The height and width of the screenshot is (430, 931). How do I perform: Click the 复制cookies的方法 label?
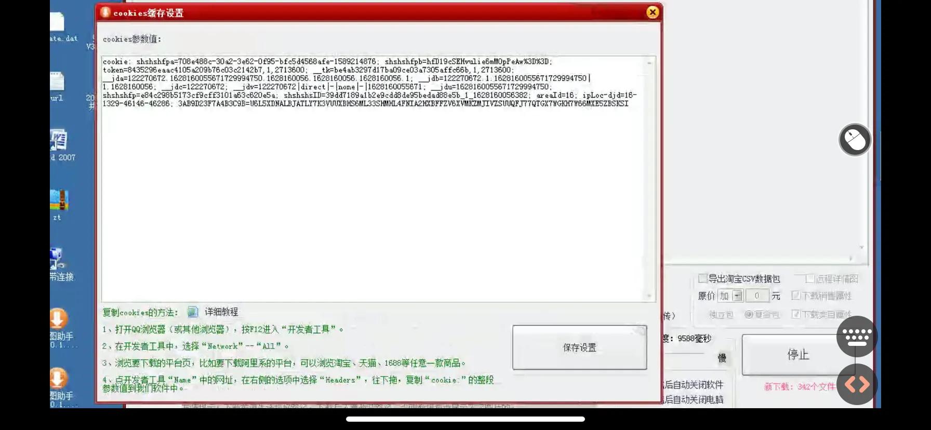point(140,312)
